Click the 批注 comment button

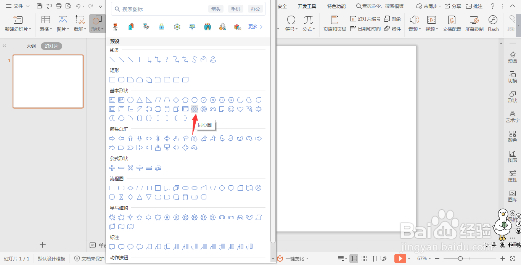coord(474,6)
